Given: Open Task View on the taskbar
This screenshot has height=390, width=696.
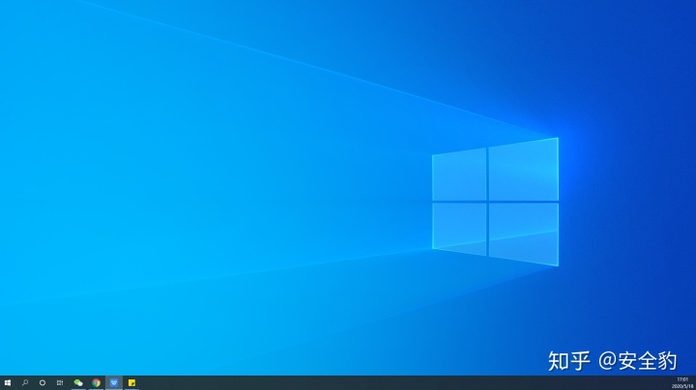Looking at the screenshot, I should 60,382.
